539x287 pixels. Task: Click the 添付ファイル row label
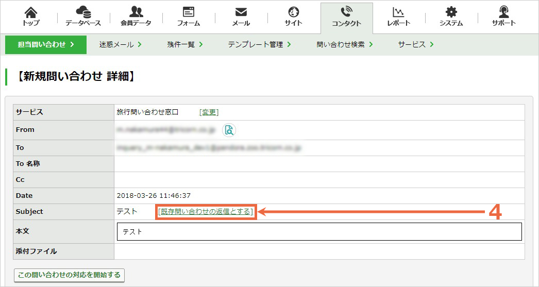37,251
